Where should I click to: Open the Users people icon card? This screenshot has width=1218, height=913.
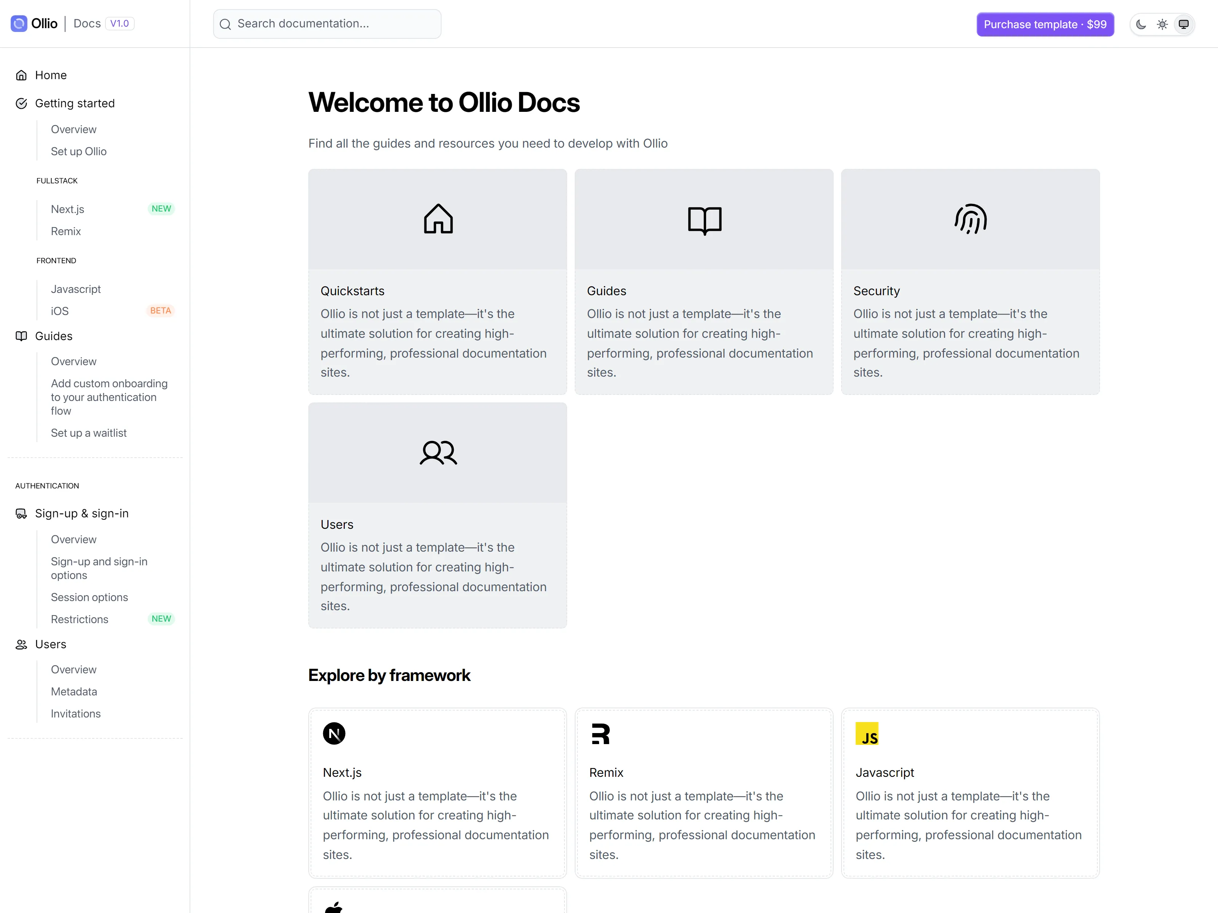tap(438, 515)
